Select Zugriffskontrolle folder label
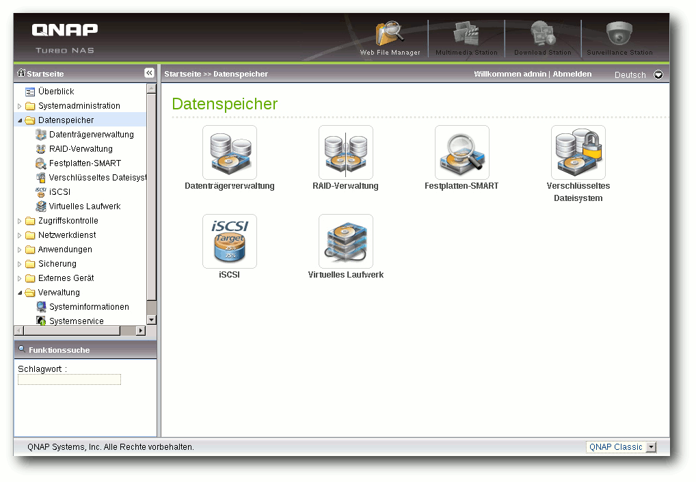Screen dimensions: 696x482 68,221
